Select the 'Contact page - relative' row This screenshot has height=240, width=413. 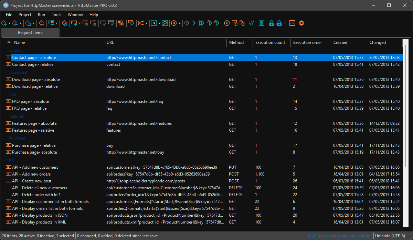coord(204,64)
